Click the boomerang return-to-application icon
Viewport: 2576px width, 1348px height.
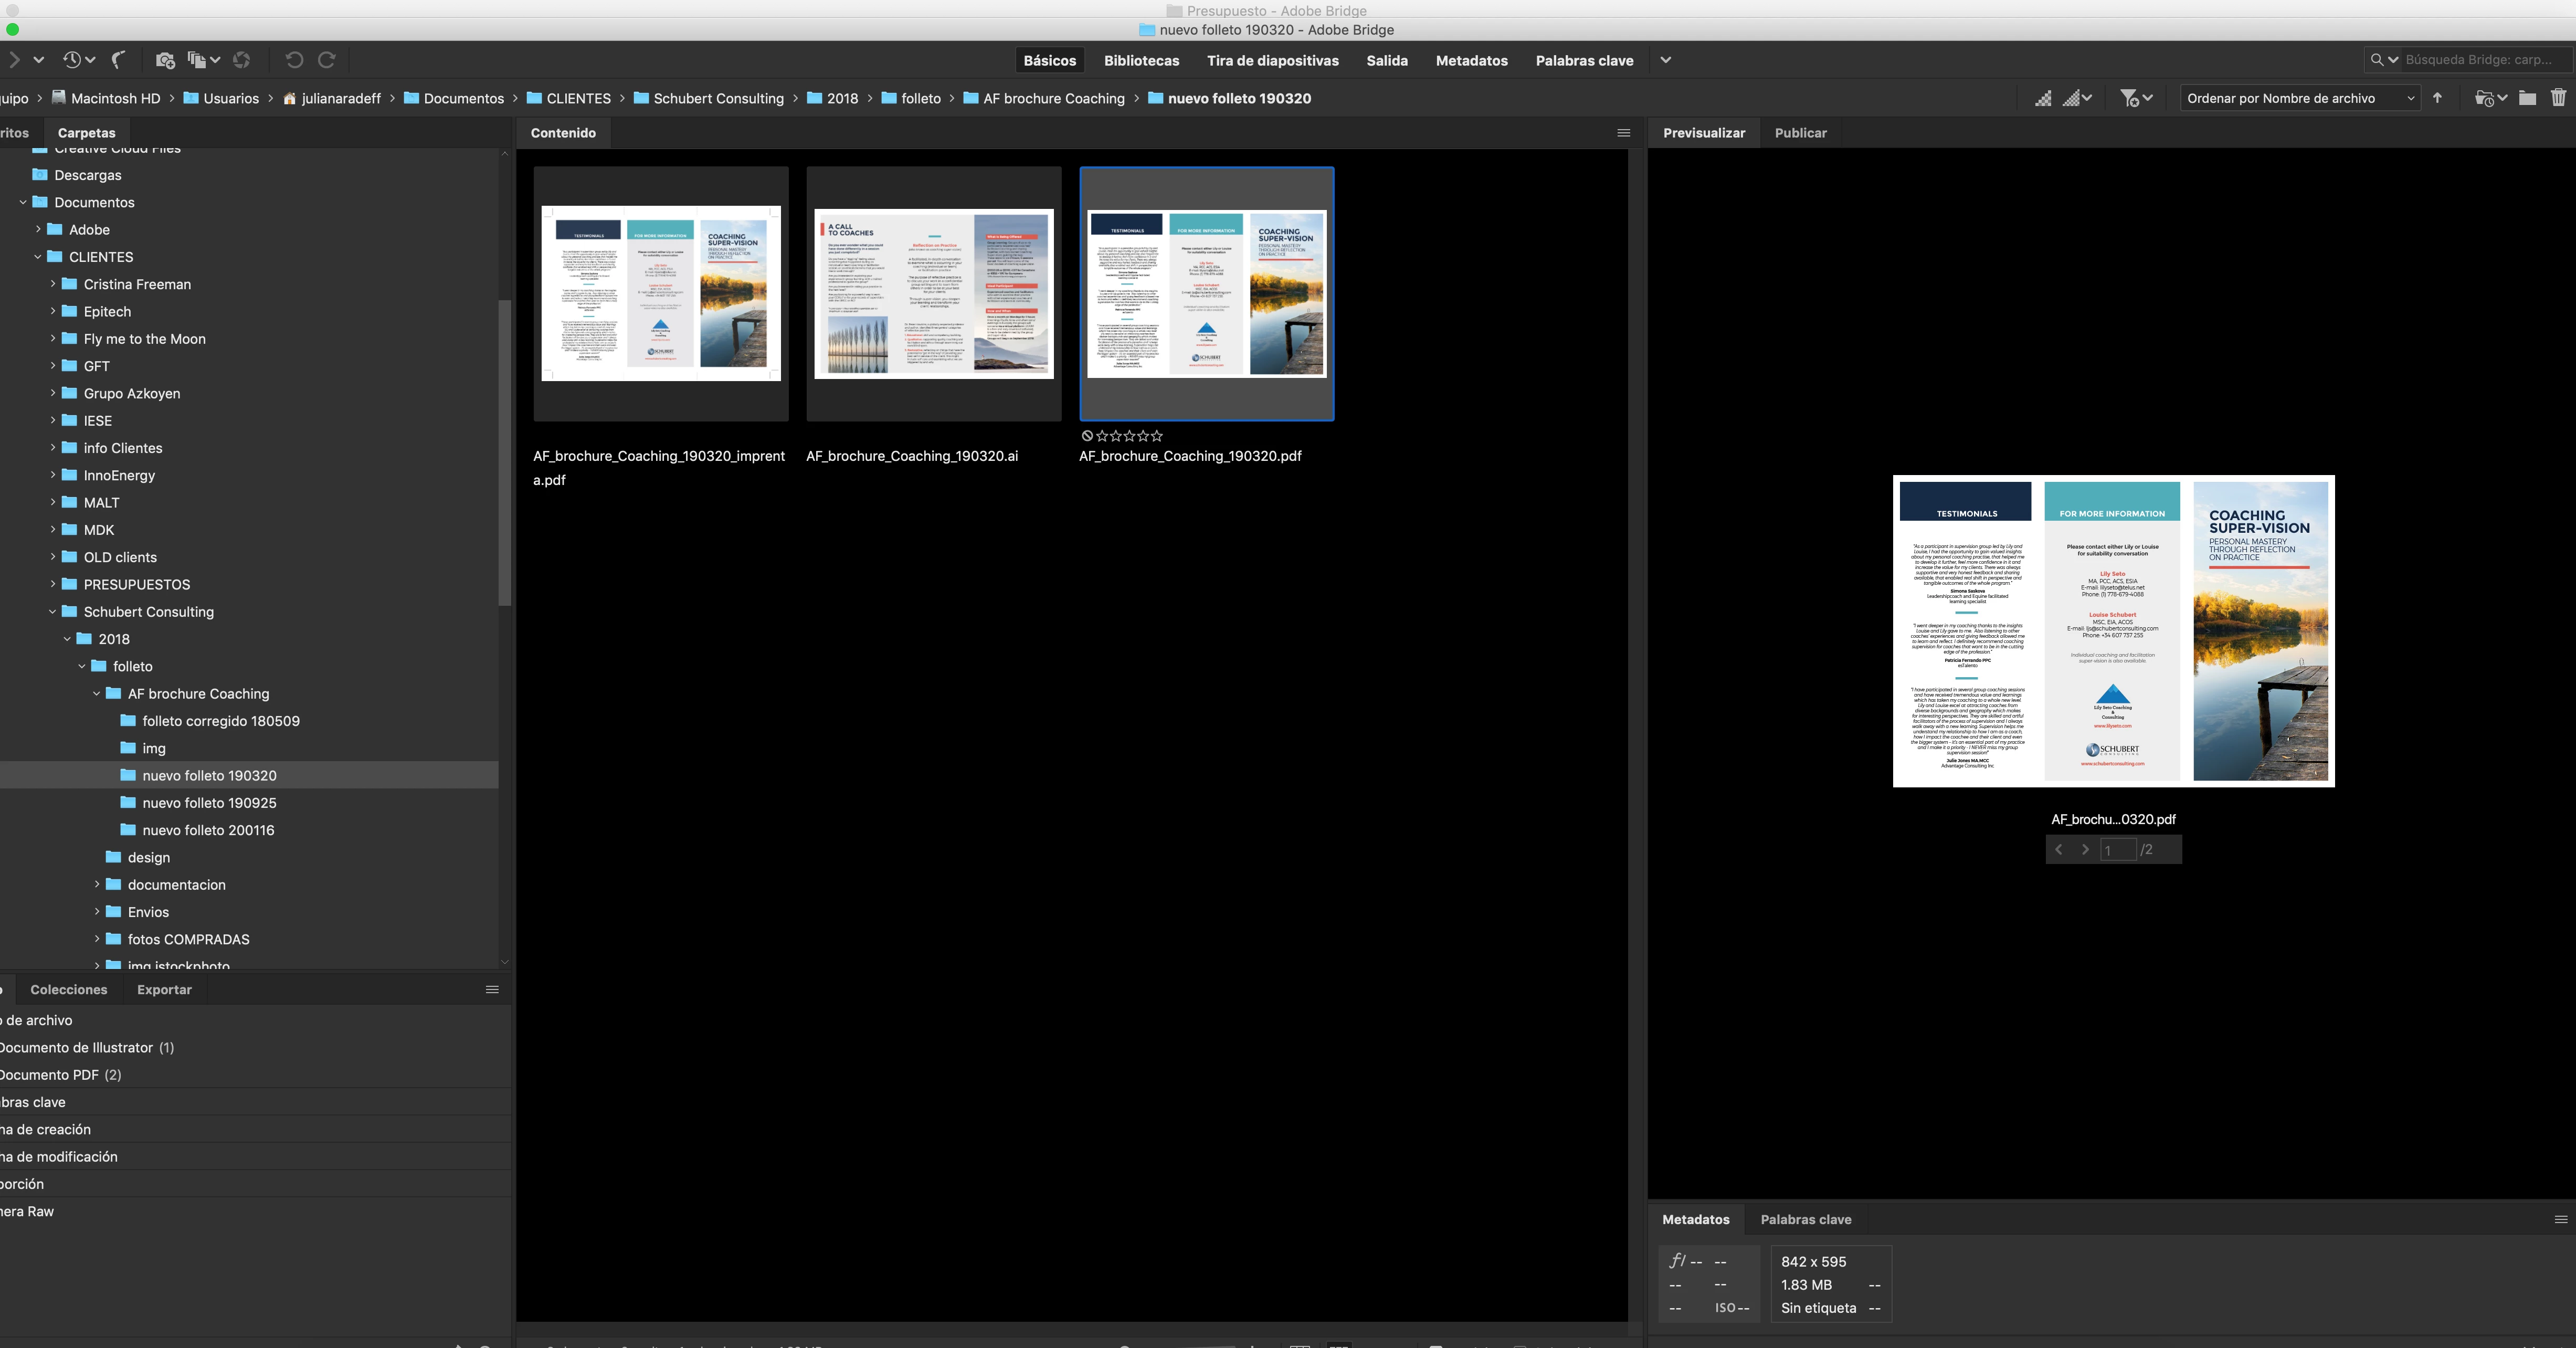(118, 60)
